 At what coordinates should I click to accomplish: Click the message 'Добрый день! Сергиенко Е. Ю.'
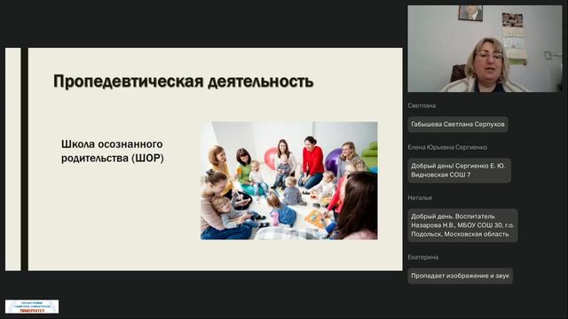[x=460, y=170]
